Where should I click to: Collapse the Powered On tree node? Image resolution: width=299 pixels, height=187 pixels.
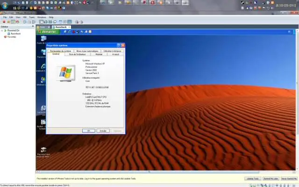(x=2, y=30)
